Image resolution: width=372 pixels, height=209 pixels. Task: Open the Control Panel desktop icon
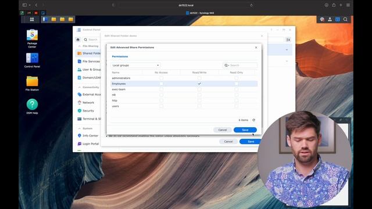32,60
